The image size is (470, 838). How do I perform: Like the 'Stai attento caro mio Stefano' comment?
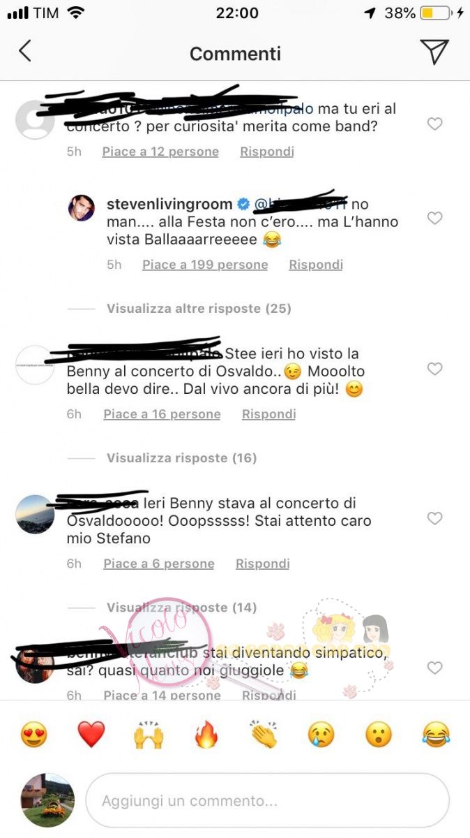point(434,518)
